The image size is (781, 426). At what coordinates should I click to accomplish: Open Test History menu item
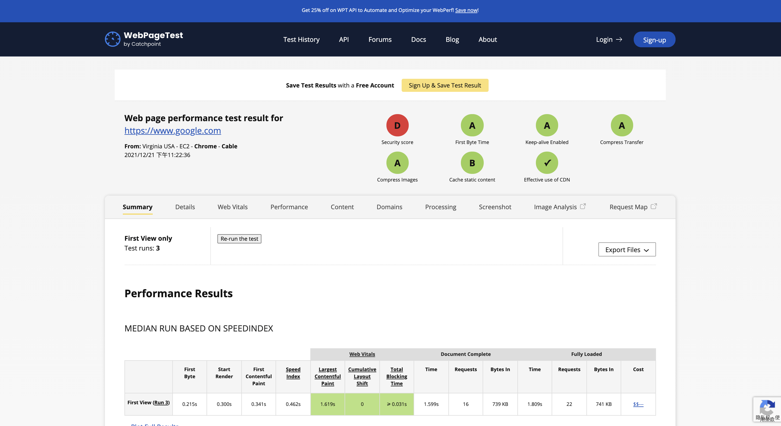coord(301,39)
